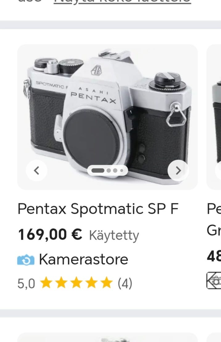Tap the camera icon on right-edge listing

point(214,280)
